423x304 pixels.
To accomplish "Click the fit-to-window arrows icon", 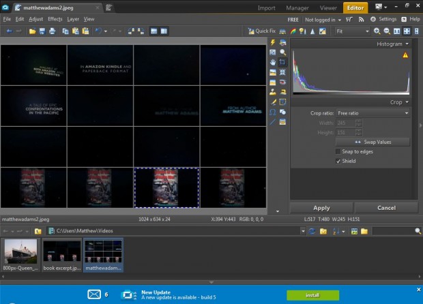I will click(407, 31).
